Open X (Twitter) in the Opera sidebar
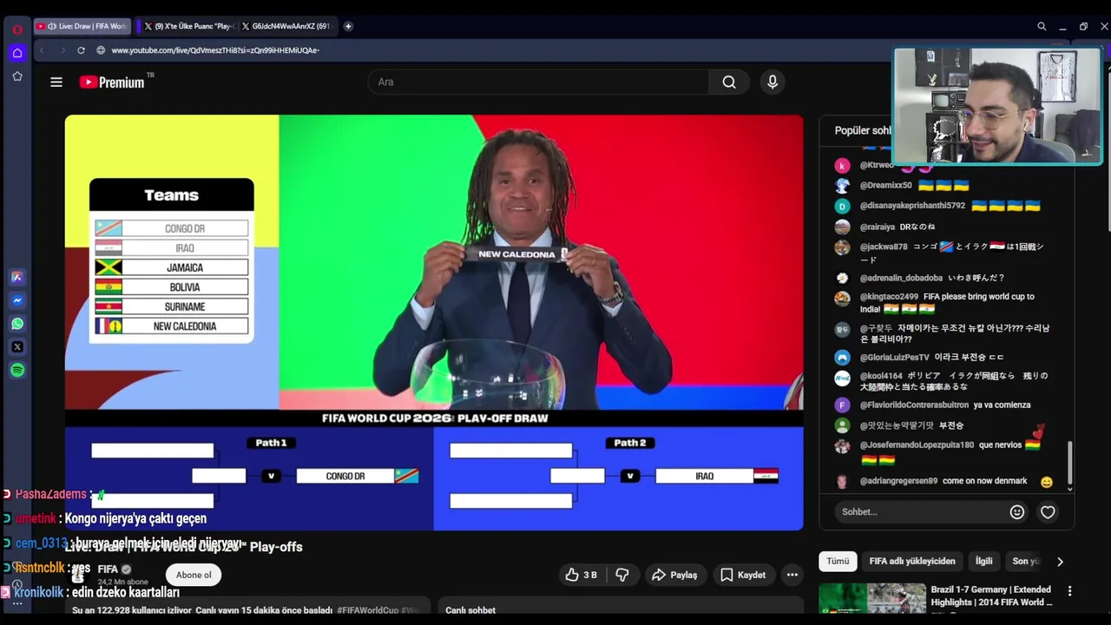Viewport: 1111px width, 625px height. (16, 347)
